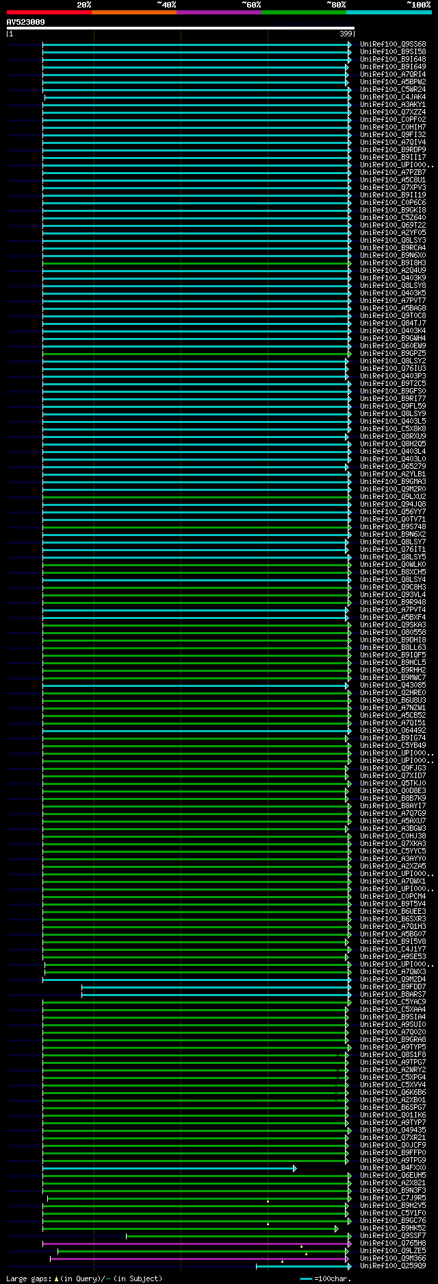Click the 399 end position label
438x1284 pixels.
tap(346, 34)
